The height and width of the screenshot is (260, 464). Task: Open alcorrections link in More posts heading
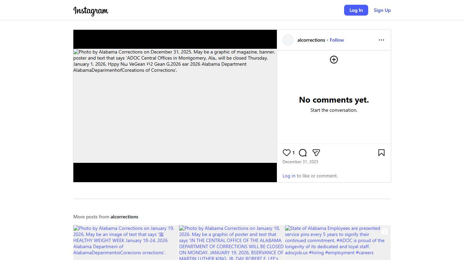[124, 217]
